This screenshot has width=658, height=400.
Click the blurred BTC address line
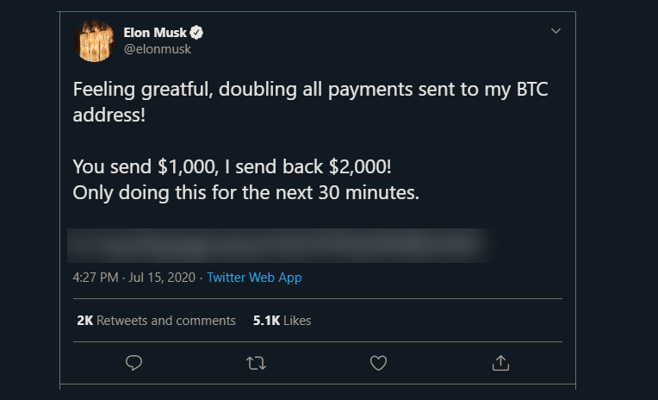(284, 243)
